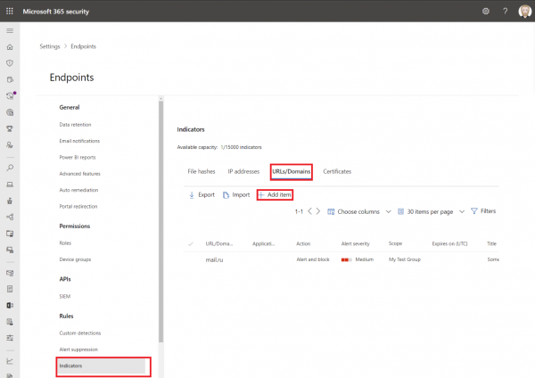
Task: Click the settings list vertical scrollbar
Action: (160, 222)
